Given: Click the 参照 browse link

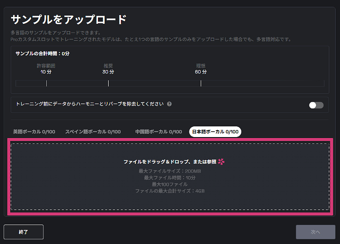Looking at the screenshot, I should 211,162.
